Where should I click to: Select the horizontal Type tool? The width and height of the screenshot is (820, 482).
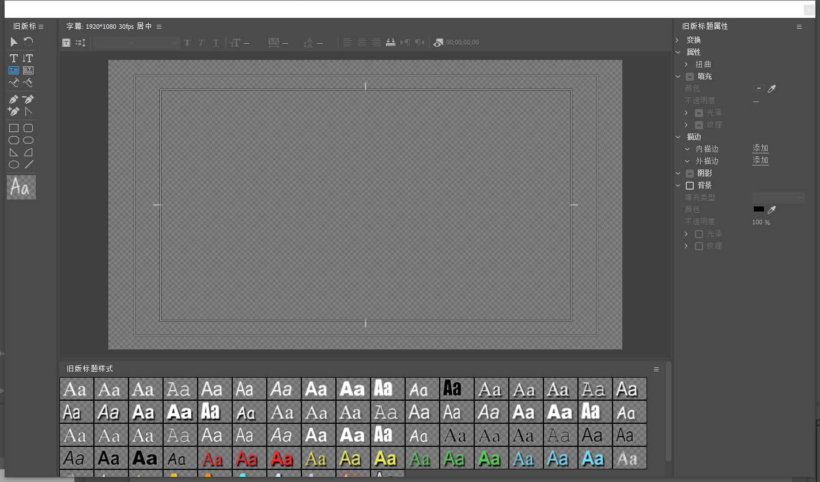tap(14, 58)
